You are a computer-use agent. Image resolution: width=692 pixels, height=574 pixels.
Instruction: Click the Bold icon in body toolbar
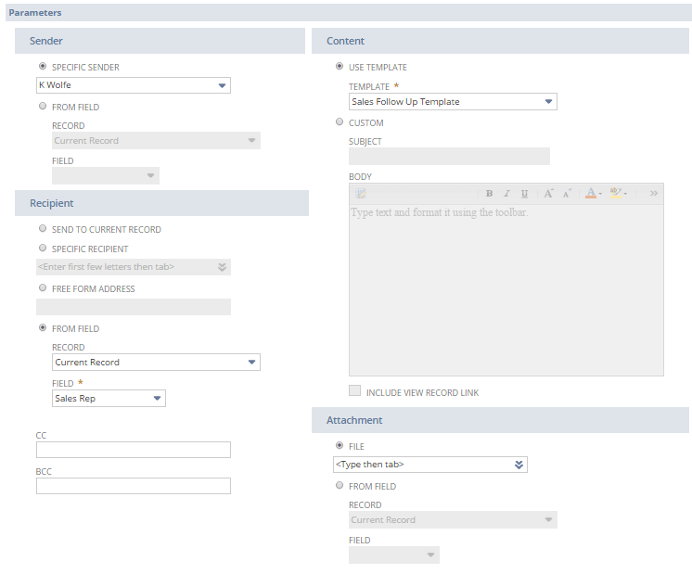pyautogui.click(x=489, y=194)
